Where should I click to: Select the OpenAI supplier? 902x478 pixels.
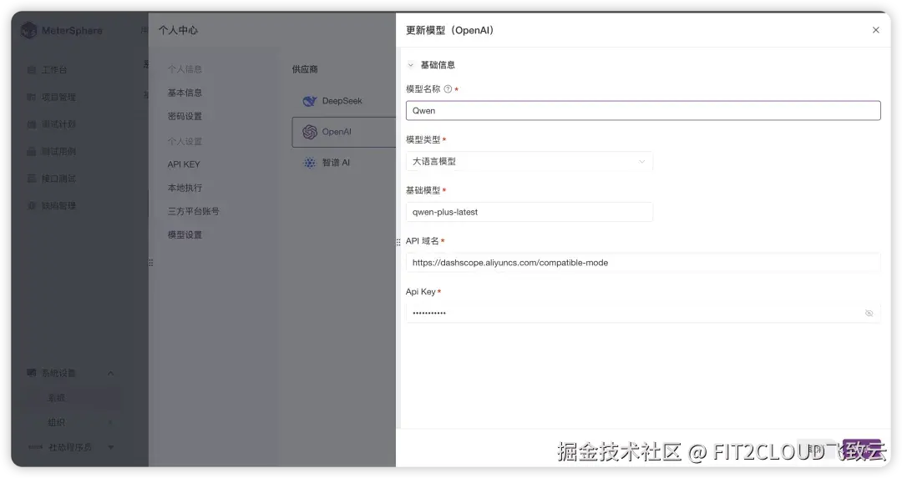pyautogui.click(x=344, y=132)
